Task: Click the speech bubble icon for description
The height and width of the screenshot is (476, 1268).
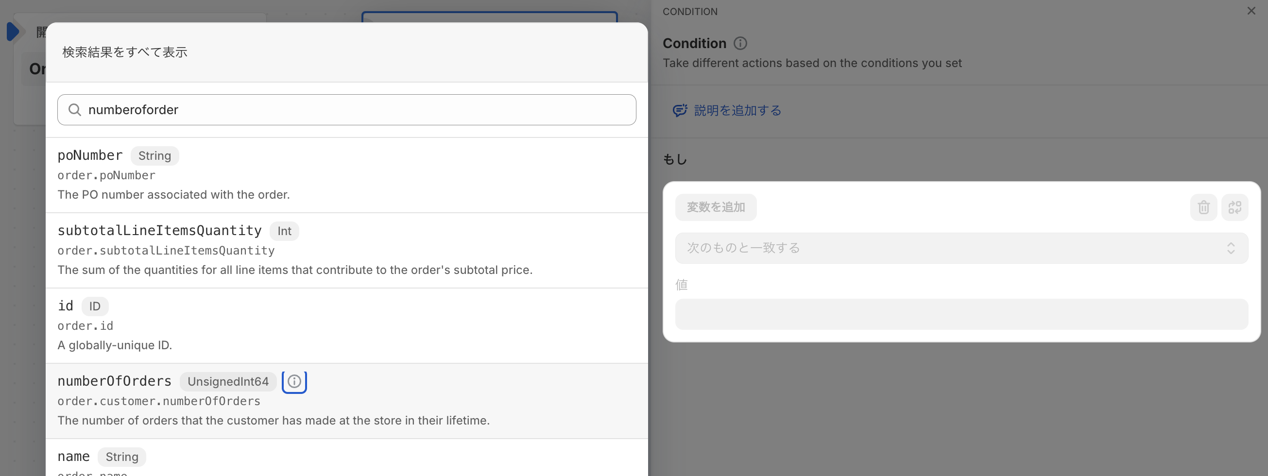Action: 680,110
